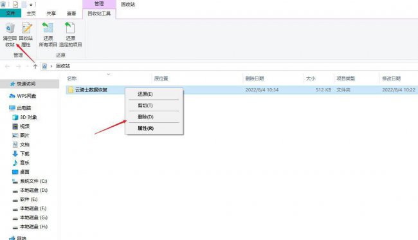418x240 pixels.
Task: Open the 文件 (File) ribbon tab
Action: tap(10, 13)
